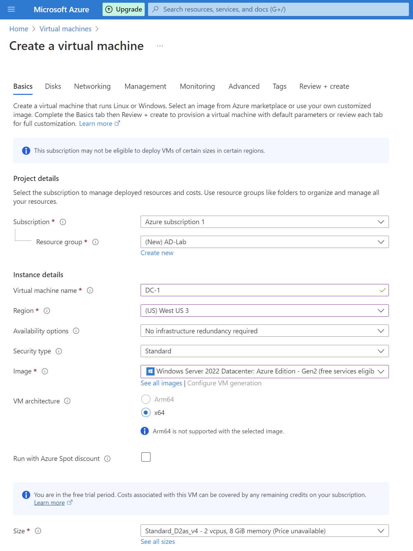
Task: Open the Availability options dropdown
Action: 265,331
